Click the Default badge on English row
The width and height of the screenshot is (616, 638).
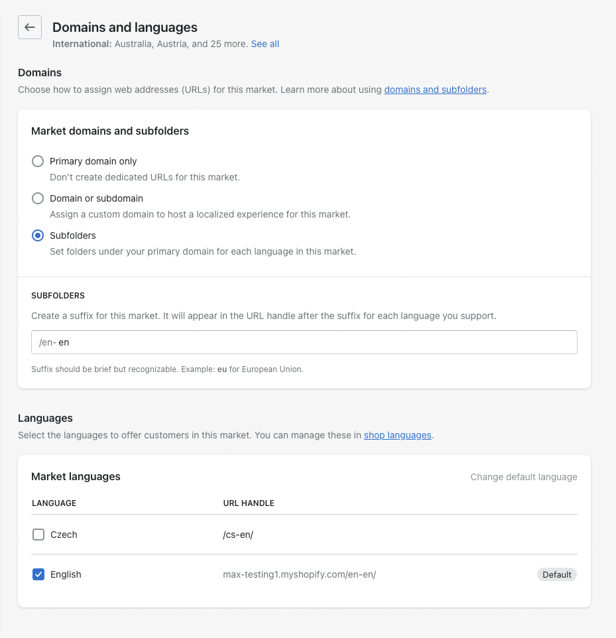coord(556,574)
